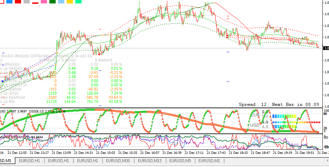329x167 pixels.
Task: Click the 9.9 strength value
Action: [x=265, y=122]
